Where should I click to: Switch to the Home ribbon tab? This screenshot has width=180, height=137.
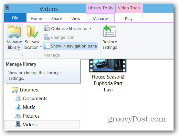point(36,19)
